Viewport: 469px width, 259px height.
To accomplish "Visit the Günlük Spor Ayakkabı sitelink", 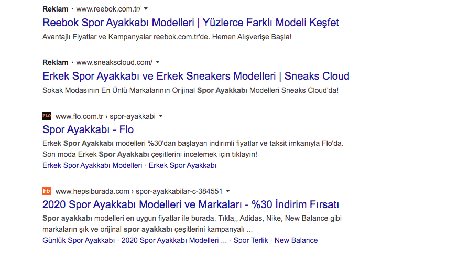I will point(79,240).
